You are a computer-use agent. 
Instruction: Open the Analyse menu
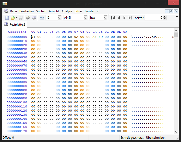pyautogui.click(x=67, y=11)
